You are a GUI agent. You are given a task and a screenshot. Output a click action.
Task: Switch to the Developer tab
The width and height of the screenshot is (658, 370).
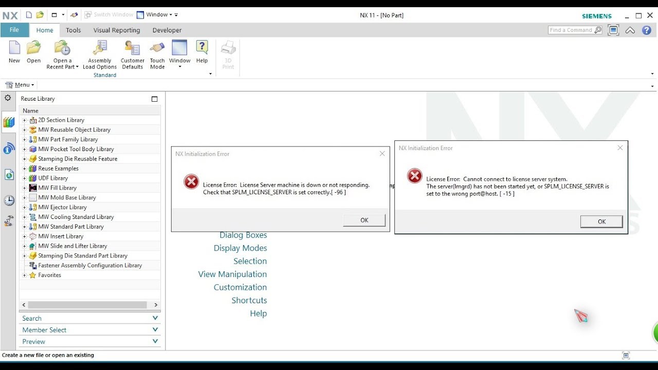pos(167,30)
